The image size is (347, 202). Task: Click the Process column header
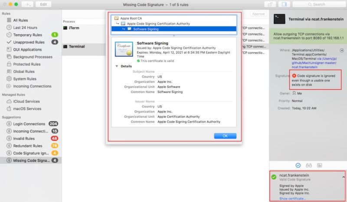click(x=69, y=22)
